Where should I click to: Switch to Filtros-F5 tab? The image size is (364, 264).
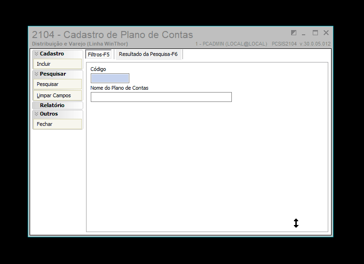point(99,54)
